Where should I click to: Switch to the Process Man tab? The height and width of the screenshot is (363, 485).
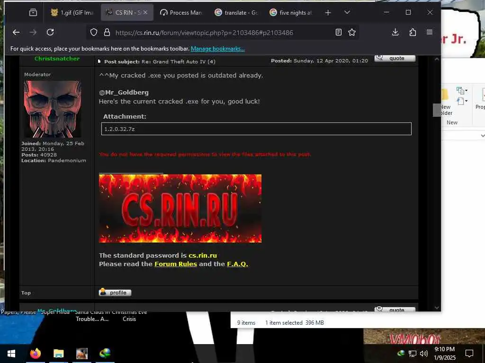181,12
